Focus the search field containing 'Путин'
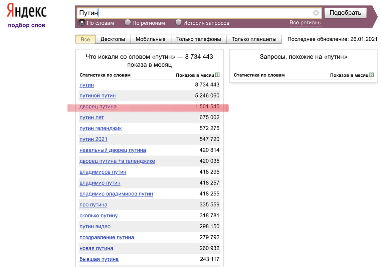This screenshot has height=267, width=381. pyautogui.click(x=199, y=13)
